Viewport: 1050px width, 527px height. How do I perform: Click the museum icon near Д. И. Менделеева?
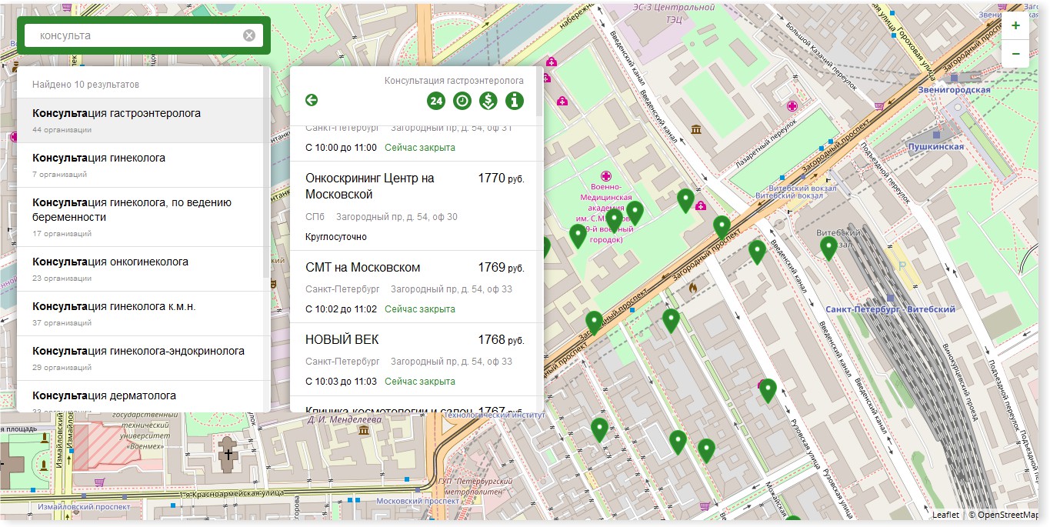364,430
